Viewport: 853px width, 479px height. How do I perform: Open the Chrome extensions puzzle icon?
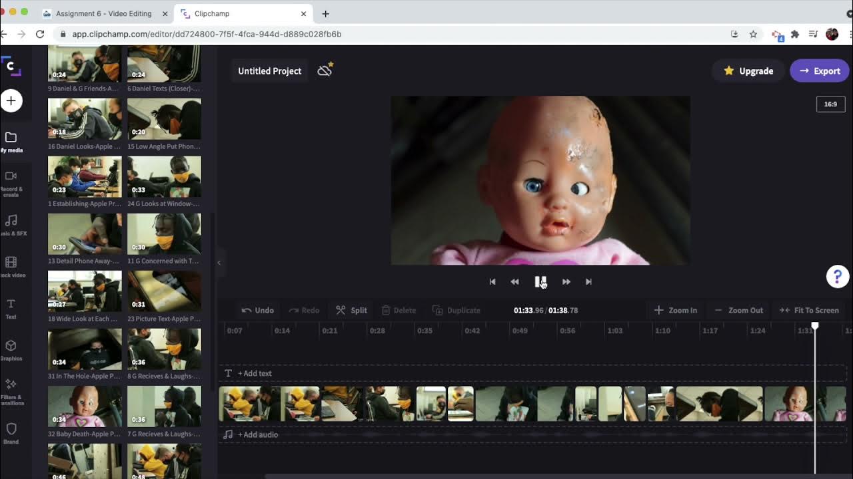794,34
